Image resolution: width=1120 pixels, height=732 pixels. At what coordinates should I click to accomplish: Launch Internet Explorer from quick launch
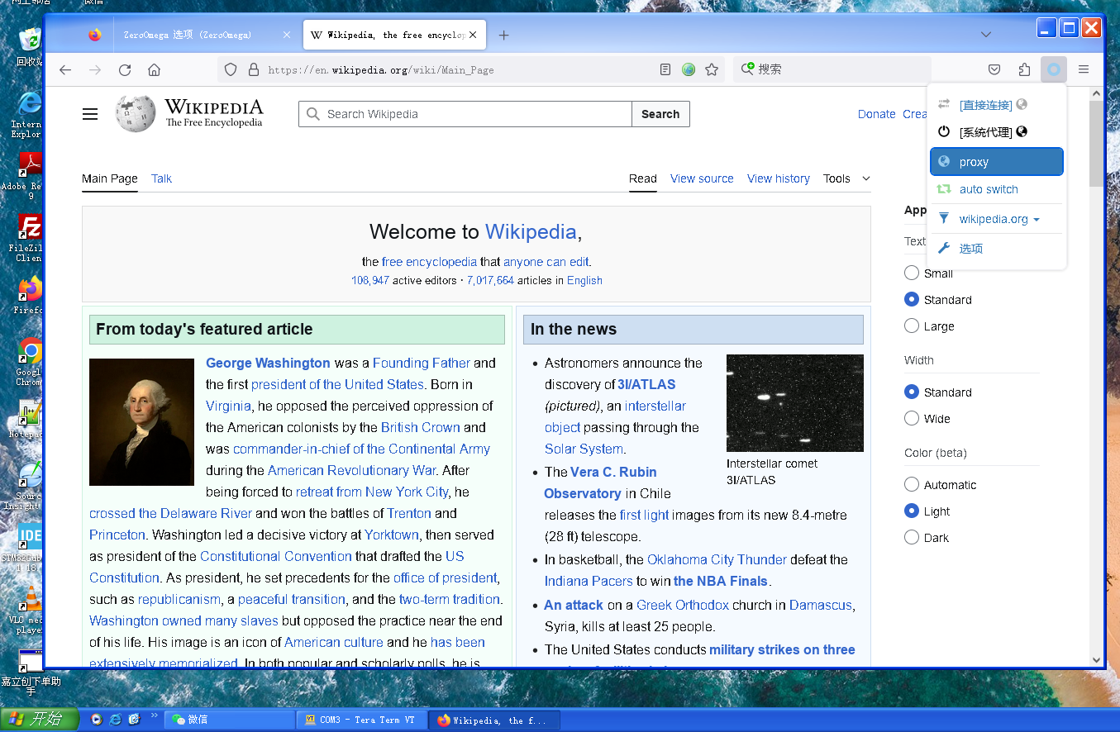click(x=116, y=720)
